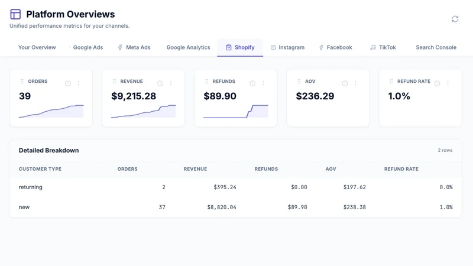The height and width of the screenshot is (266, 473).
Task: Click the $236.29 AOV value
Action: (x=315, y=96)
